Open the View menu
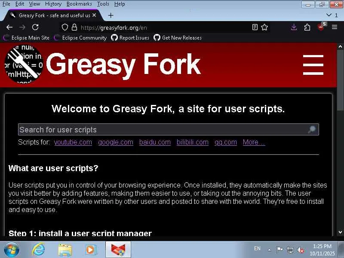This screenshot has width=344, height=258. (34, 4)
